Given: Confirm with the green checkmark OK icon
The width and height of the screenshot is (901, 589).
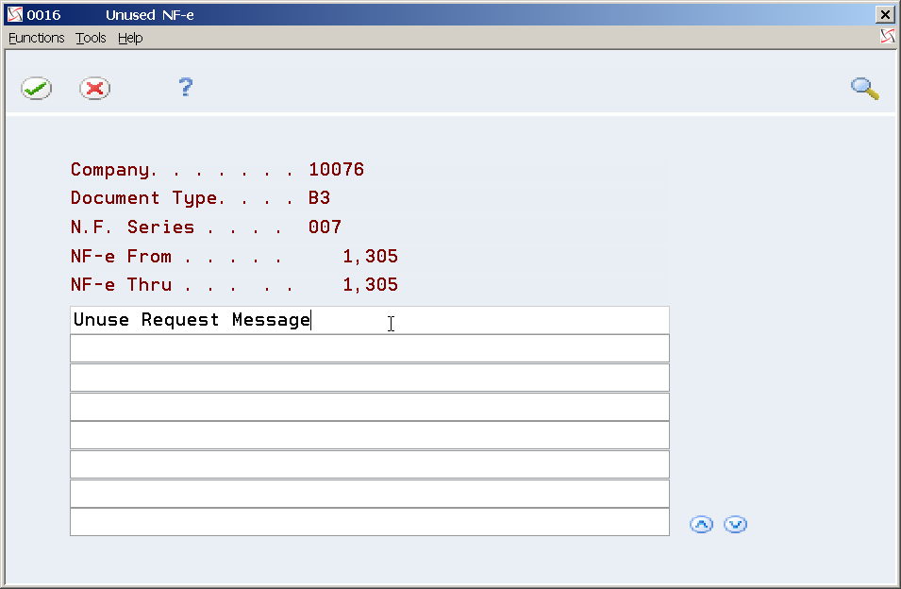Looking at the screenshot, I should 36,89.
